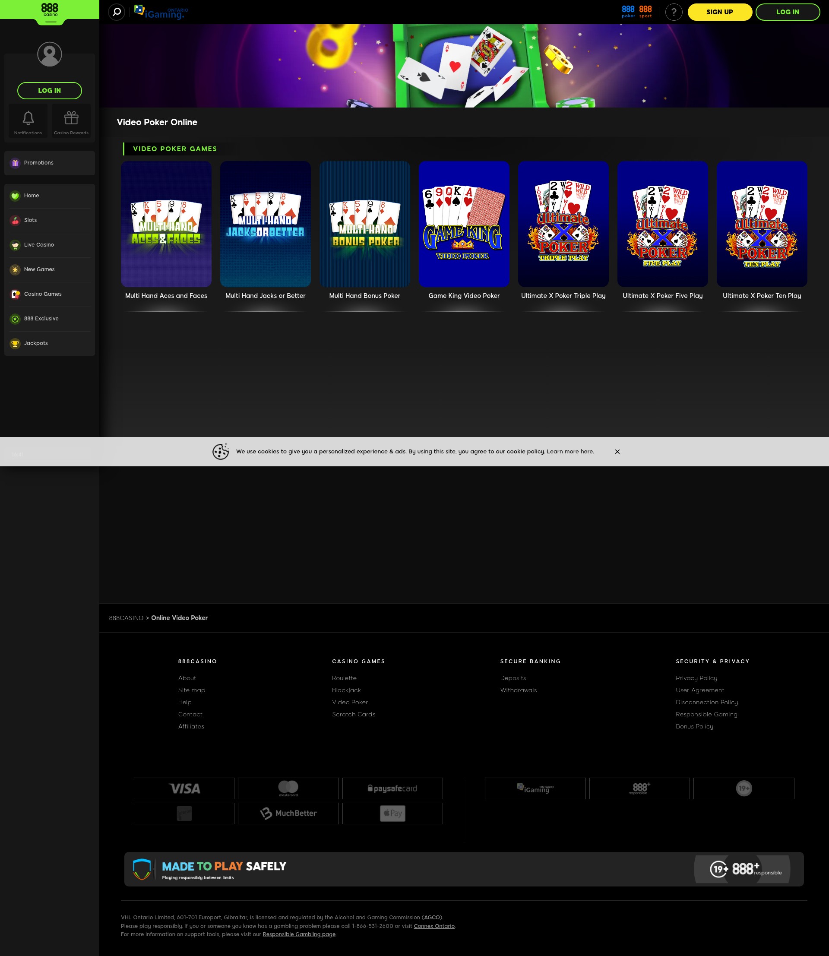The image size is (829, 956).
Task: Open Scratch Cards footer link
Action: pyautogui.click(x=354, y=715)
